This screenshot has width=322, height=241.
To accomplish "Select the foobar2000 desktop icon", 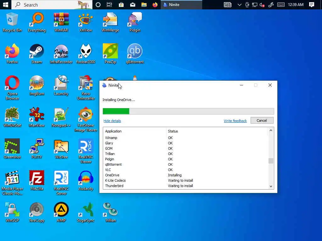I will click(x=86, y=54).
